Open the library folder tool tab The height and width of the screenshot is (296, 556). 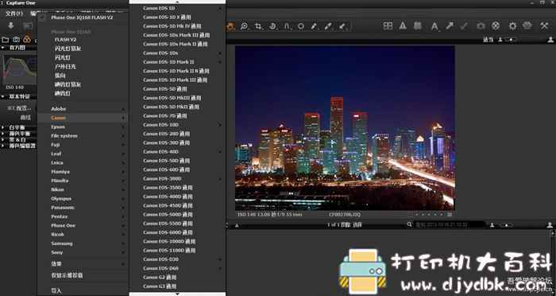tap(5, 40)
